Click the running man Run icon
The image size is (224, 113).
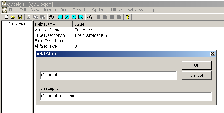[x=90, y=17]
